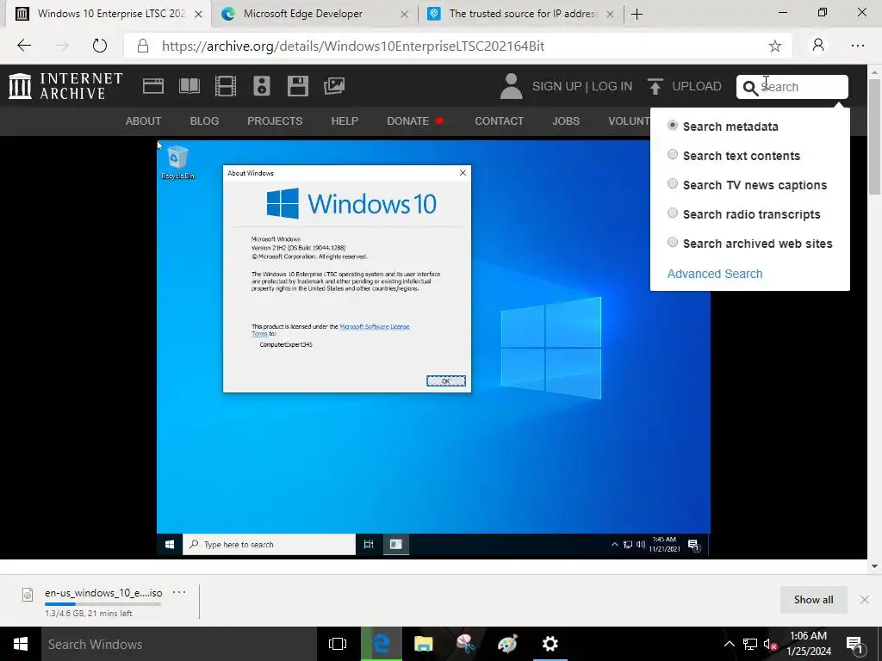Image resolution: width=882 pixels, height=661 pixels.
Task: Click the upload arrow icon
Action: point(655,86)
